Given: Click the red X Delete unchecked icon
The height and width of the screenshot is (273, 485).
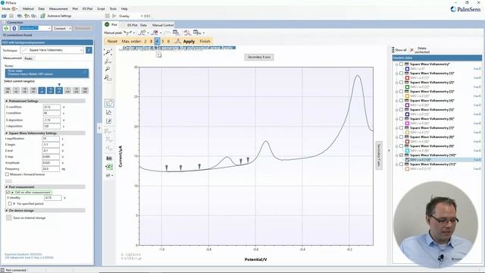Looking at the screenshot, I should [x=411, y=50].
